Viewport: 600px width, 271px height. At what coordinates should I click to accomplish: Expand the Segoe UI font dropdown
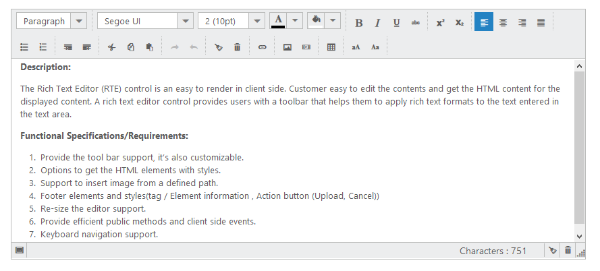(x=186, y=21)
